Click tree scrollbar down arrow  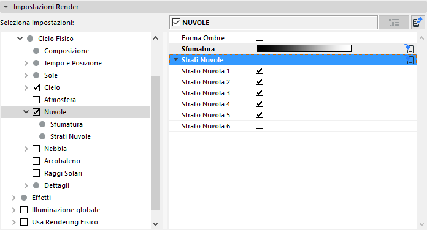click(x=155, y=224)
